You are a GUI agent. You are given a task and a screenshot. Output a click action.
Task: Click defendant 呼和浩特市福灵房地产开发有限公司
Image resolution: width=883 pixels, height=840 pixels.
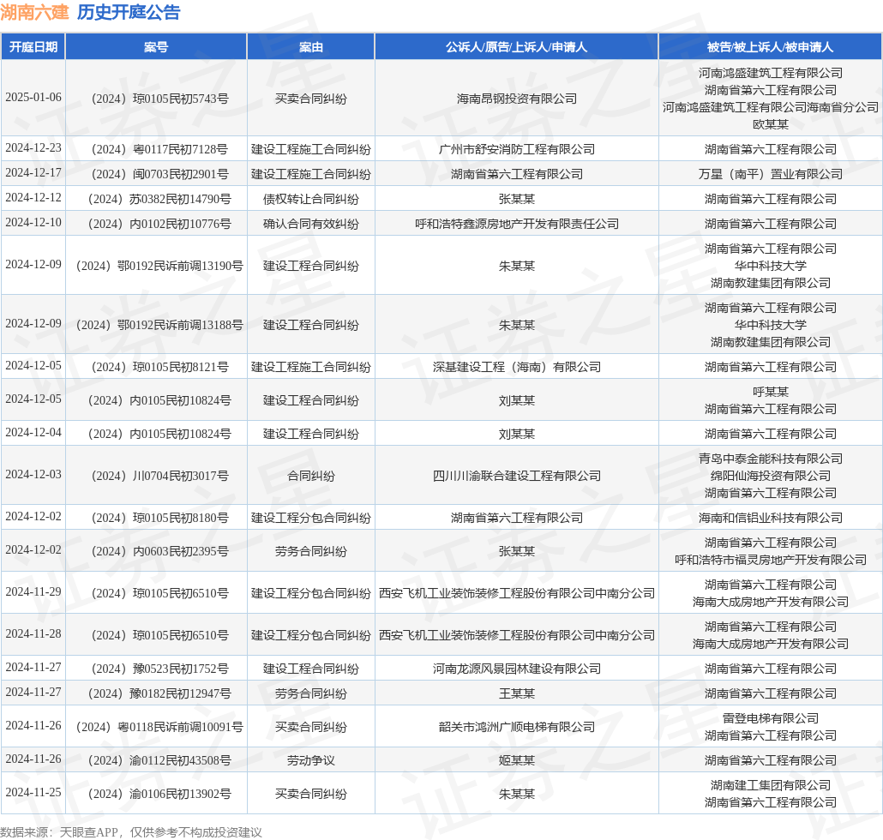tap(771, 560)
